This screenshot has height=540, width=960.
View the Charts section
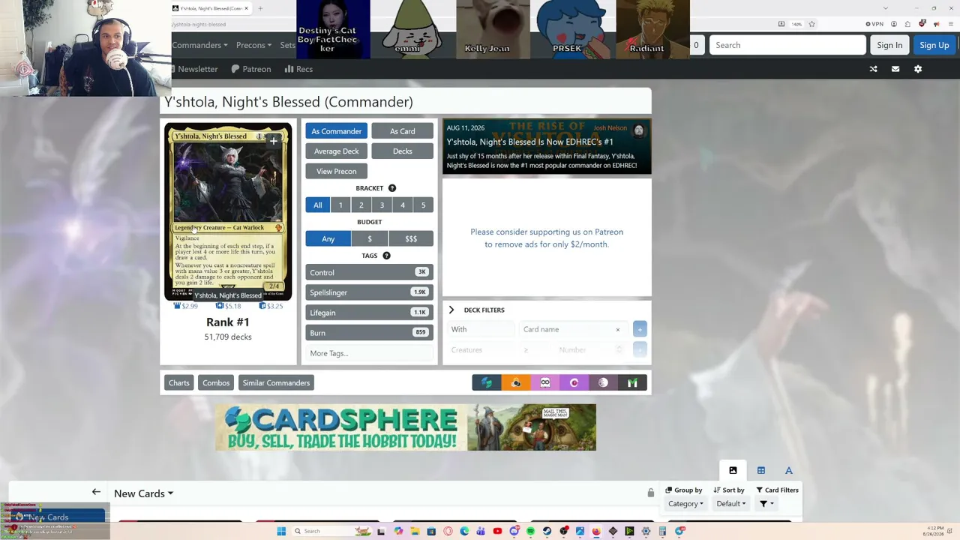[x=179, y=382]
